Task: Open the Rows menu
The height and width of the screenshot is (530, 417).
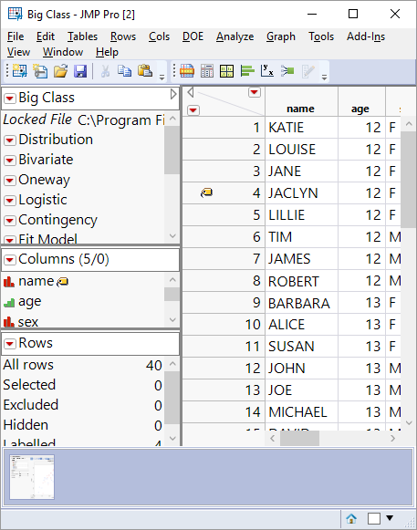Action: pyautogui.click(x=123, y=36)
